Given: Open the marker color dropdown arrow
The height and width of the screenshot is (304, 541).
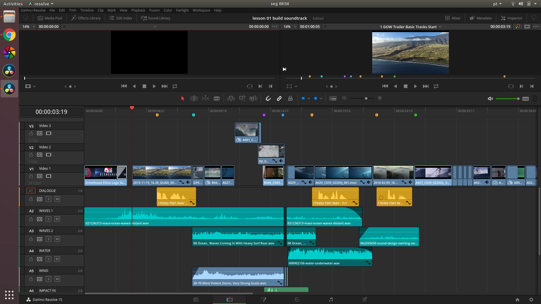Looking at the screenshot, I should point(321,99).
